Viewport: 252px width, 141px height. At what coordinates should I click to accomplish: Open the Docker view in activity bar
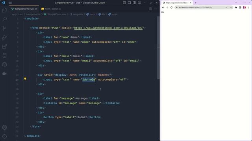pos(4,73)
